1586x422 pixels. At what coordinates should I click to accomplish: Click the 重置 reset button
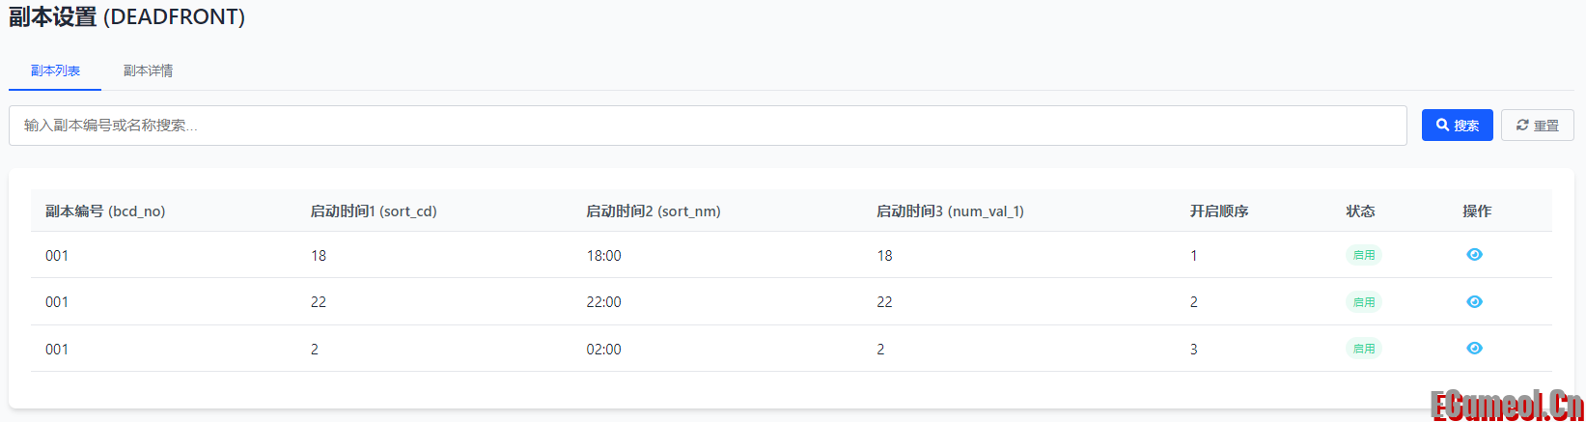[1537, 126]
